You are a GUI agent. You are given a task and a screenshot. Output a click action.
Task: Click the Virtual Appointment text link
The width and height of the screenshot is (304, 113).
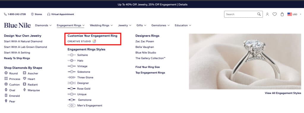pos(63,14)
